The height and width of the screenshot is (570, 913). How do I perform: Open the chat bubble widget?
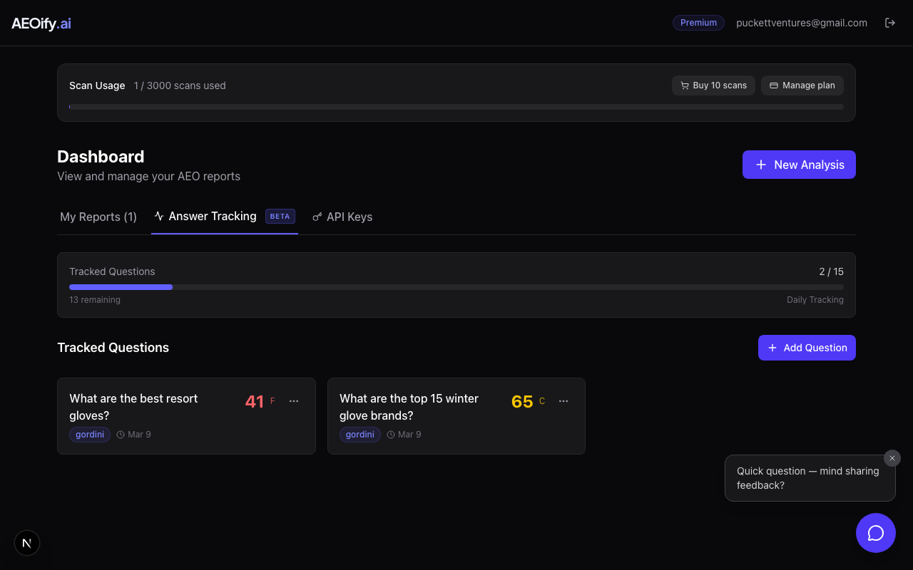[875, 533]
